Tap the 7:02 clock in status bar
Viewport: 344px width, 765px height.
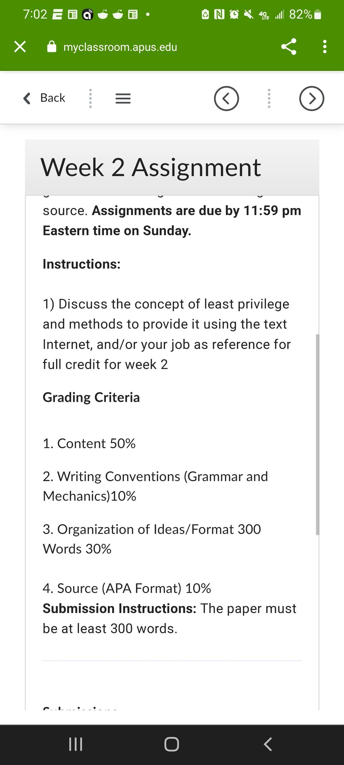tap(35, 14)
